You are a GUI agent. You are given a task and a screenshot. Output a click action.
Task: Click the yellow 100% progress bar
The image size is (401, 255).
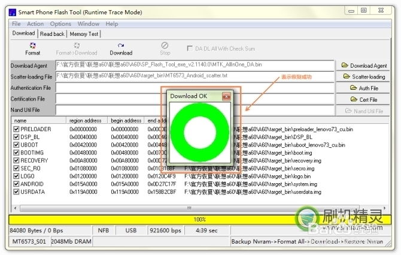pyautogui.click(x=200, y=220)
